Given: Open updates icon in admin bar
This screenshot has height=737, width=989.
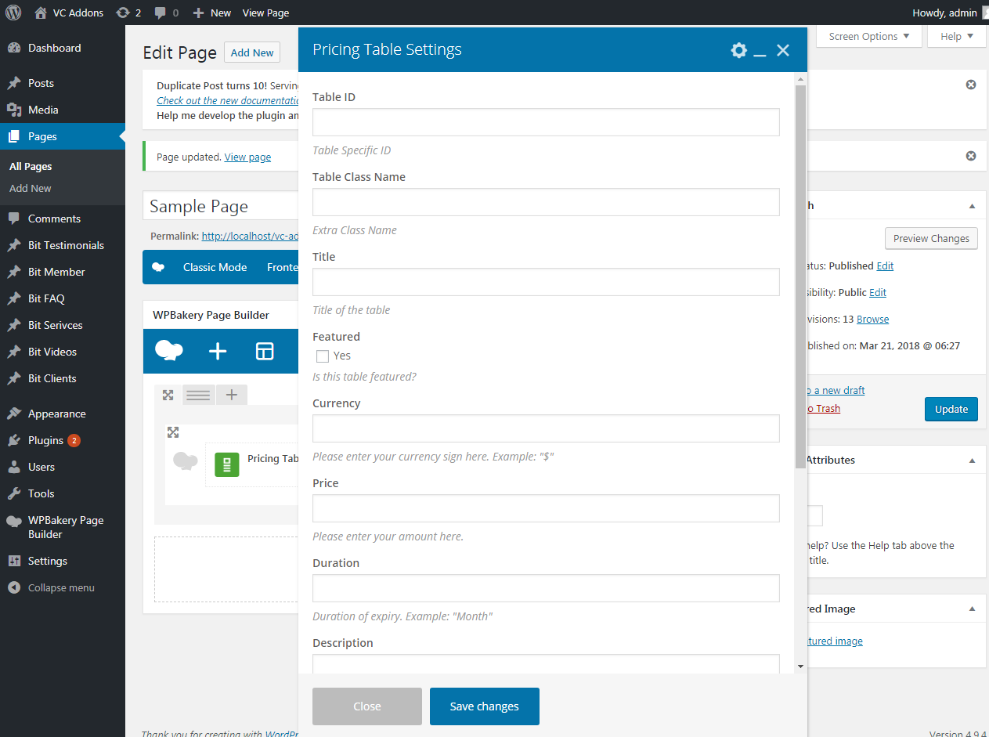Looking at the screenshot, I should (128, 13).
